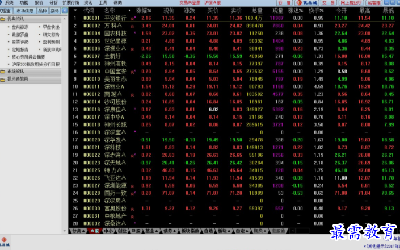Sort by 现价 column header
400x250 pixels.
(x=169, y=11)
